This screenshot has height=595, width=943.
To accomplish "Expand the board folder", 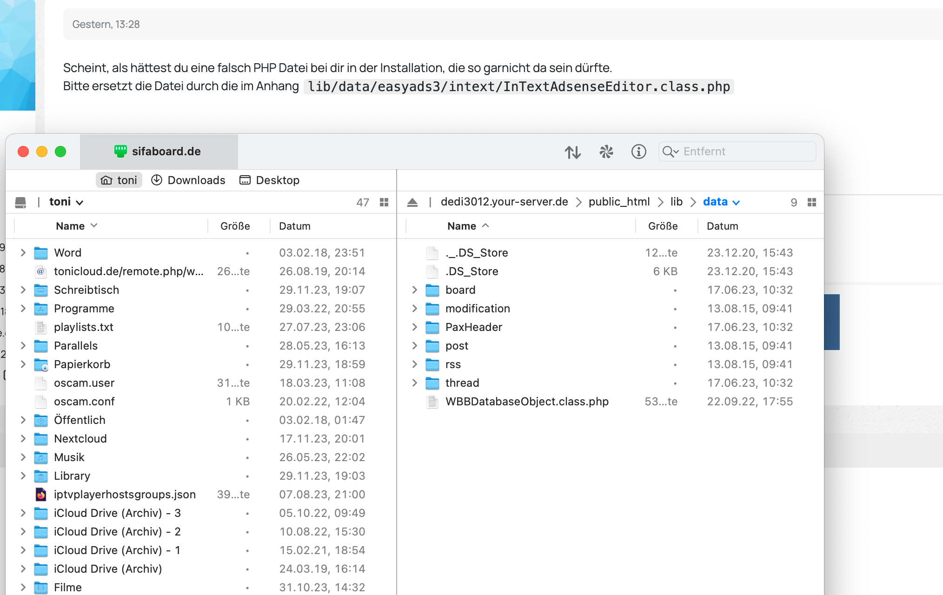I will [x=414, y=290].
